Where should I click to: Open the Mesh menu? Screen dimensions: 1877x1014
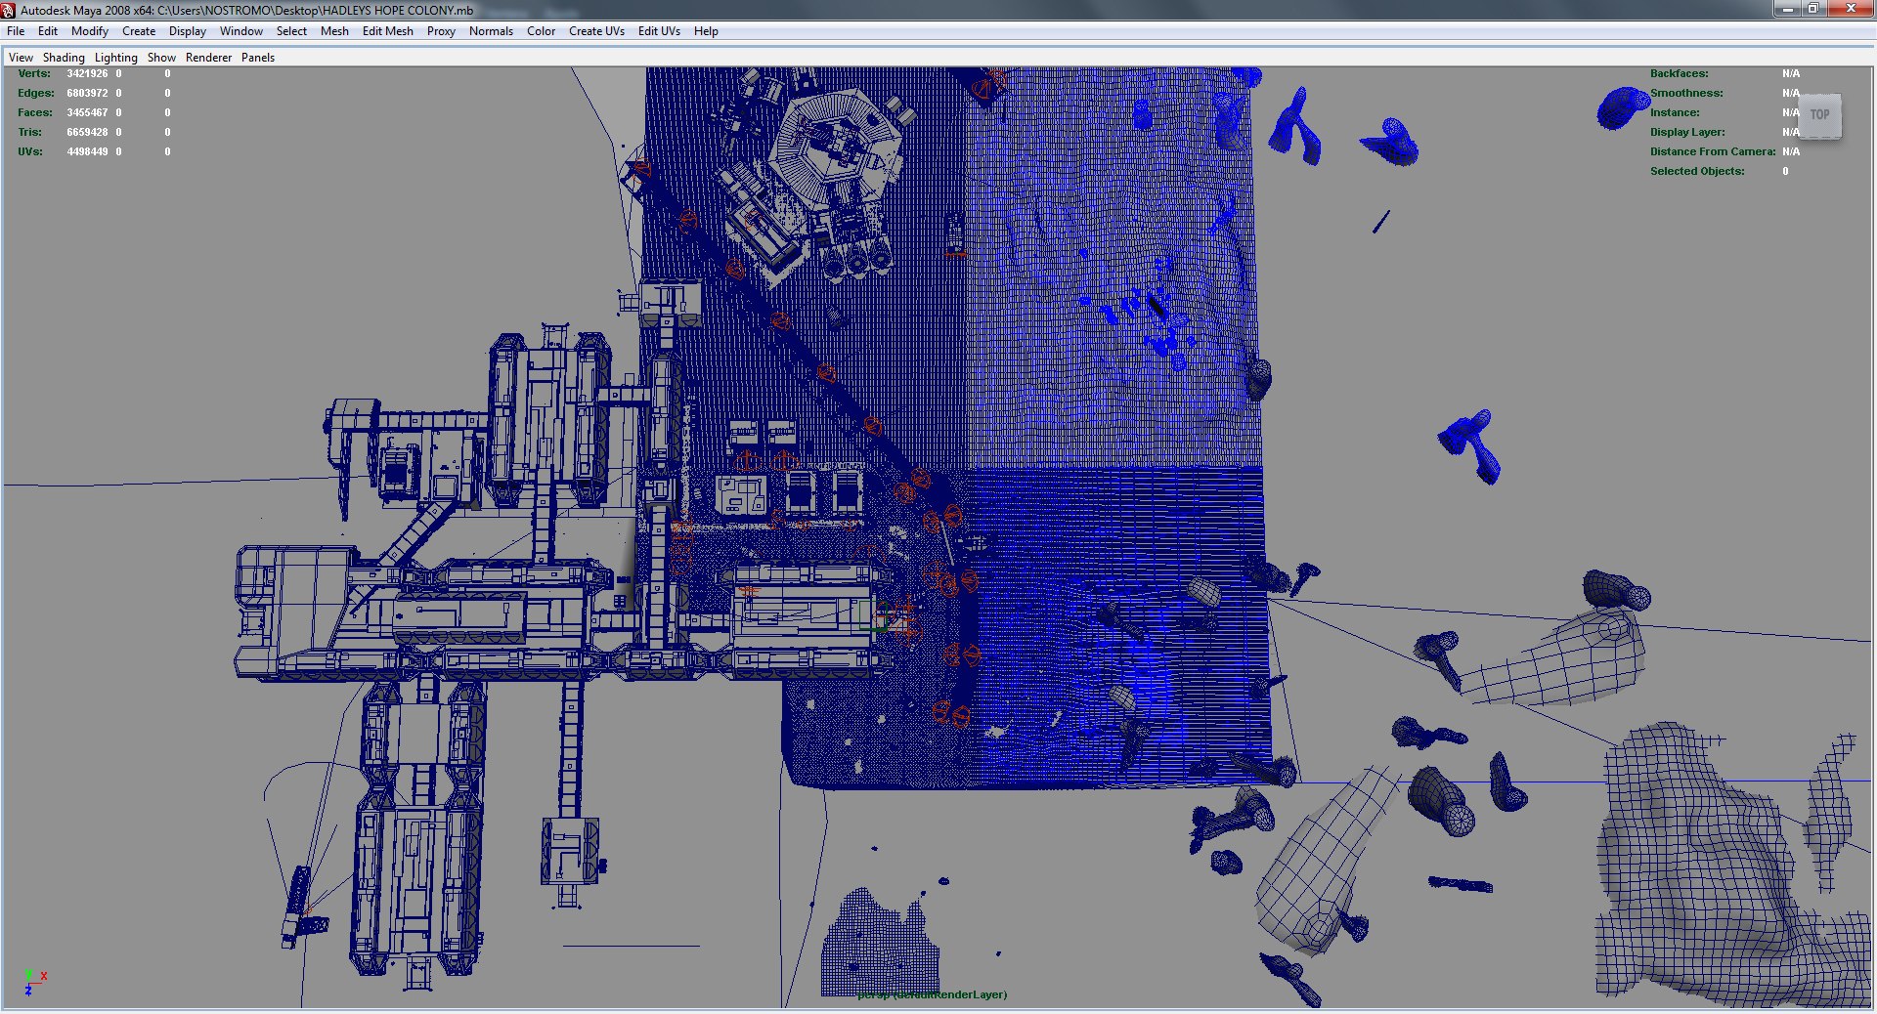[334, 31]
